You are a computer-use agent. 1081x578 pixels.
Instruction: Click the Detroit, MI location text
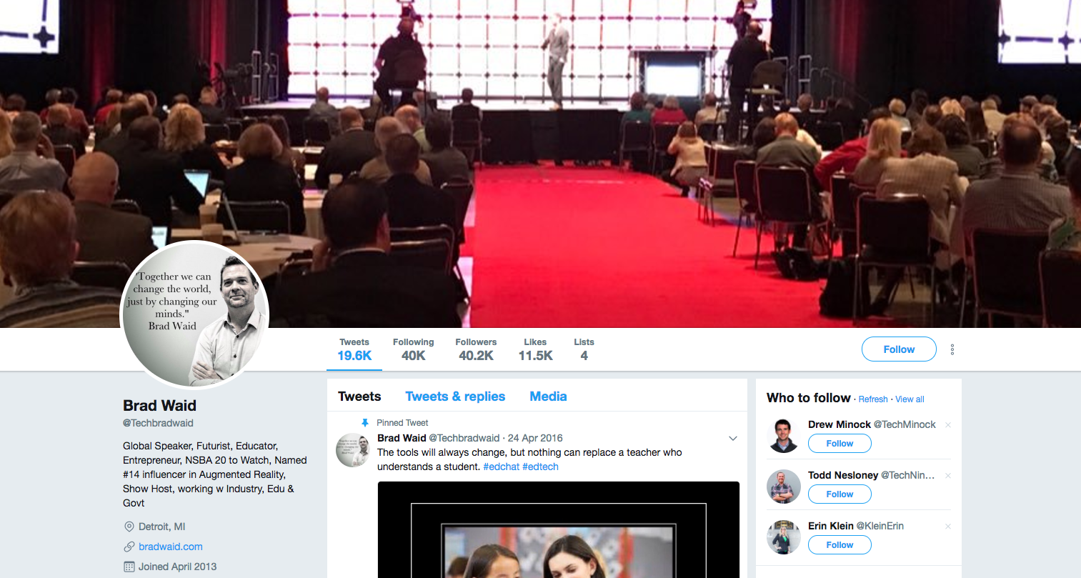pos(161,527)
